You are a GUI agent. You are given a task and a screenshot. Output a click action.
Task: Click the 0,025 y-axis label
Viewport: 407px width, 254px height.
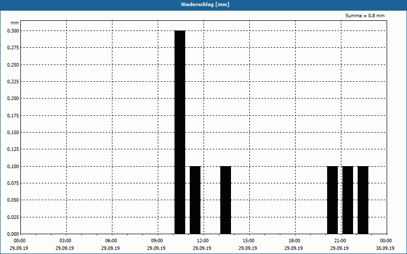click(x=13, y=217)
